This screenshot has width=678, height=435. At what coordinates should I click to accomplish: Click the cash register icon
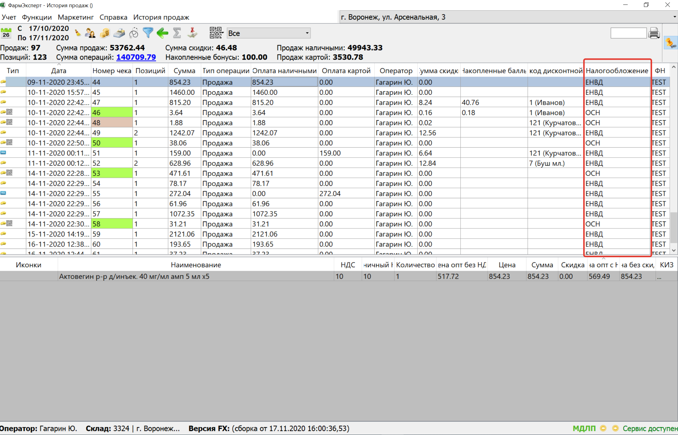point(119,33)
